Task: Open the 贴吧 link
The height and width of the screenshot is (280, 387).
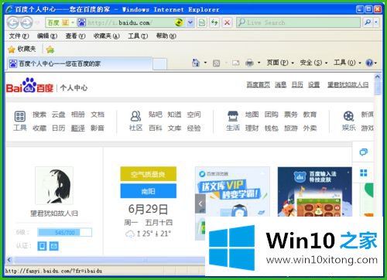Action: click(156, 114)
